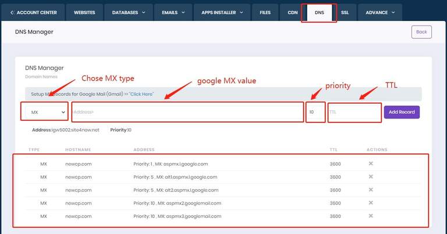Click the Add Record button

pos(402,112)
